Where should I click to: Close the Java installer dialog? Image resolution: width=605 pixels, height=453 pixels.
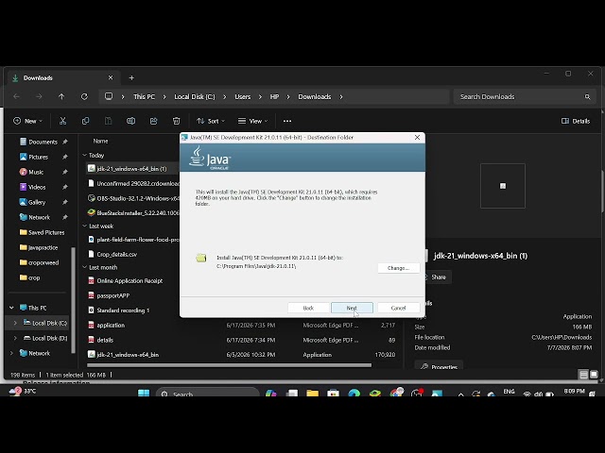[x=417, y=138]
